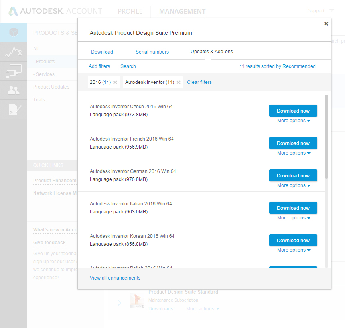345x328 pixels.
Task: Open More options for Inventor German 2016
Action: (x=294, y=185)
